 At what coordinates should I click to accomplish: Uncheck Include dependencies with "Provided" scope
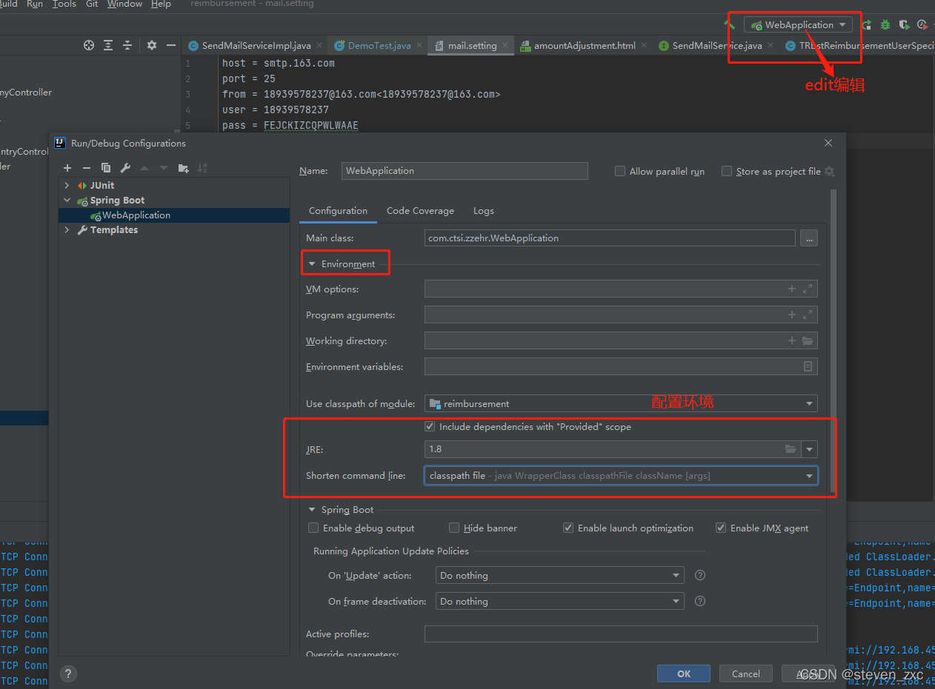[x=430, y=426]
